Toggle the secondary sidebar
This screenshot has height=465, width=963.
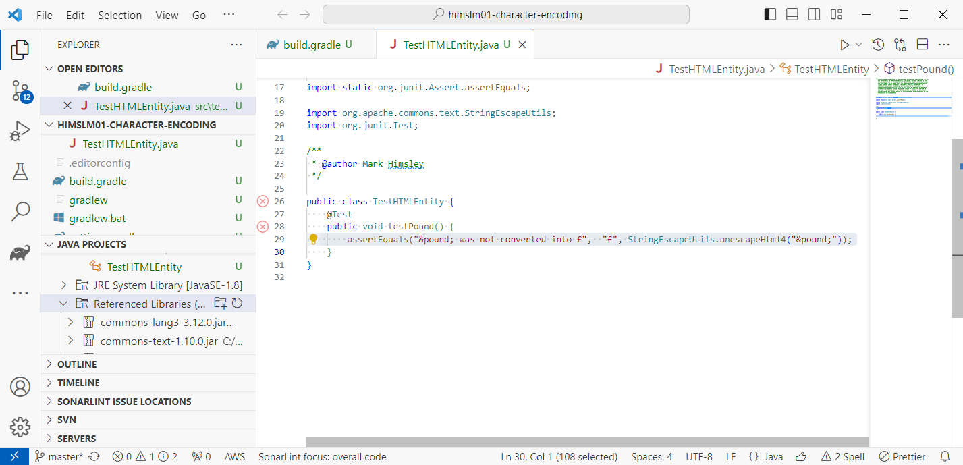pos(814,14)
